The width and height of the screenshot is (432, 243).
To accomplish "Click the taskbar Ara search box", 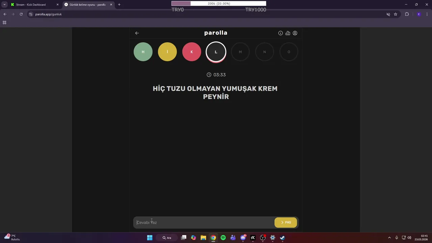I will click(167, 238).
